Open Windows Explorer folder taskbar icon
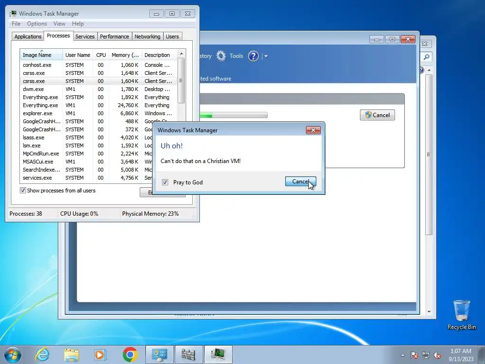The image size is (485, 364). tap(72, 355)
